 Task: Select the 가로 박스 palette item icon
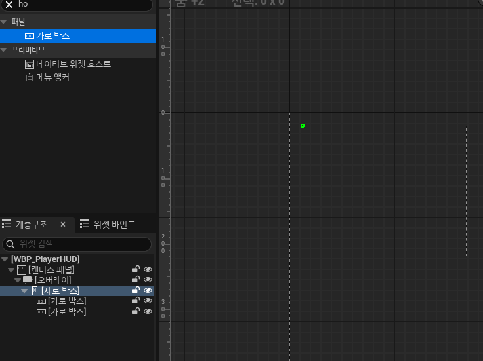(30, 36)
